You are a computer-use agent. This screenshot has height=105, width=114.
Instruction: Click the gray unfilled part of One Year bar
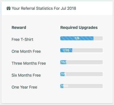83,86
